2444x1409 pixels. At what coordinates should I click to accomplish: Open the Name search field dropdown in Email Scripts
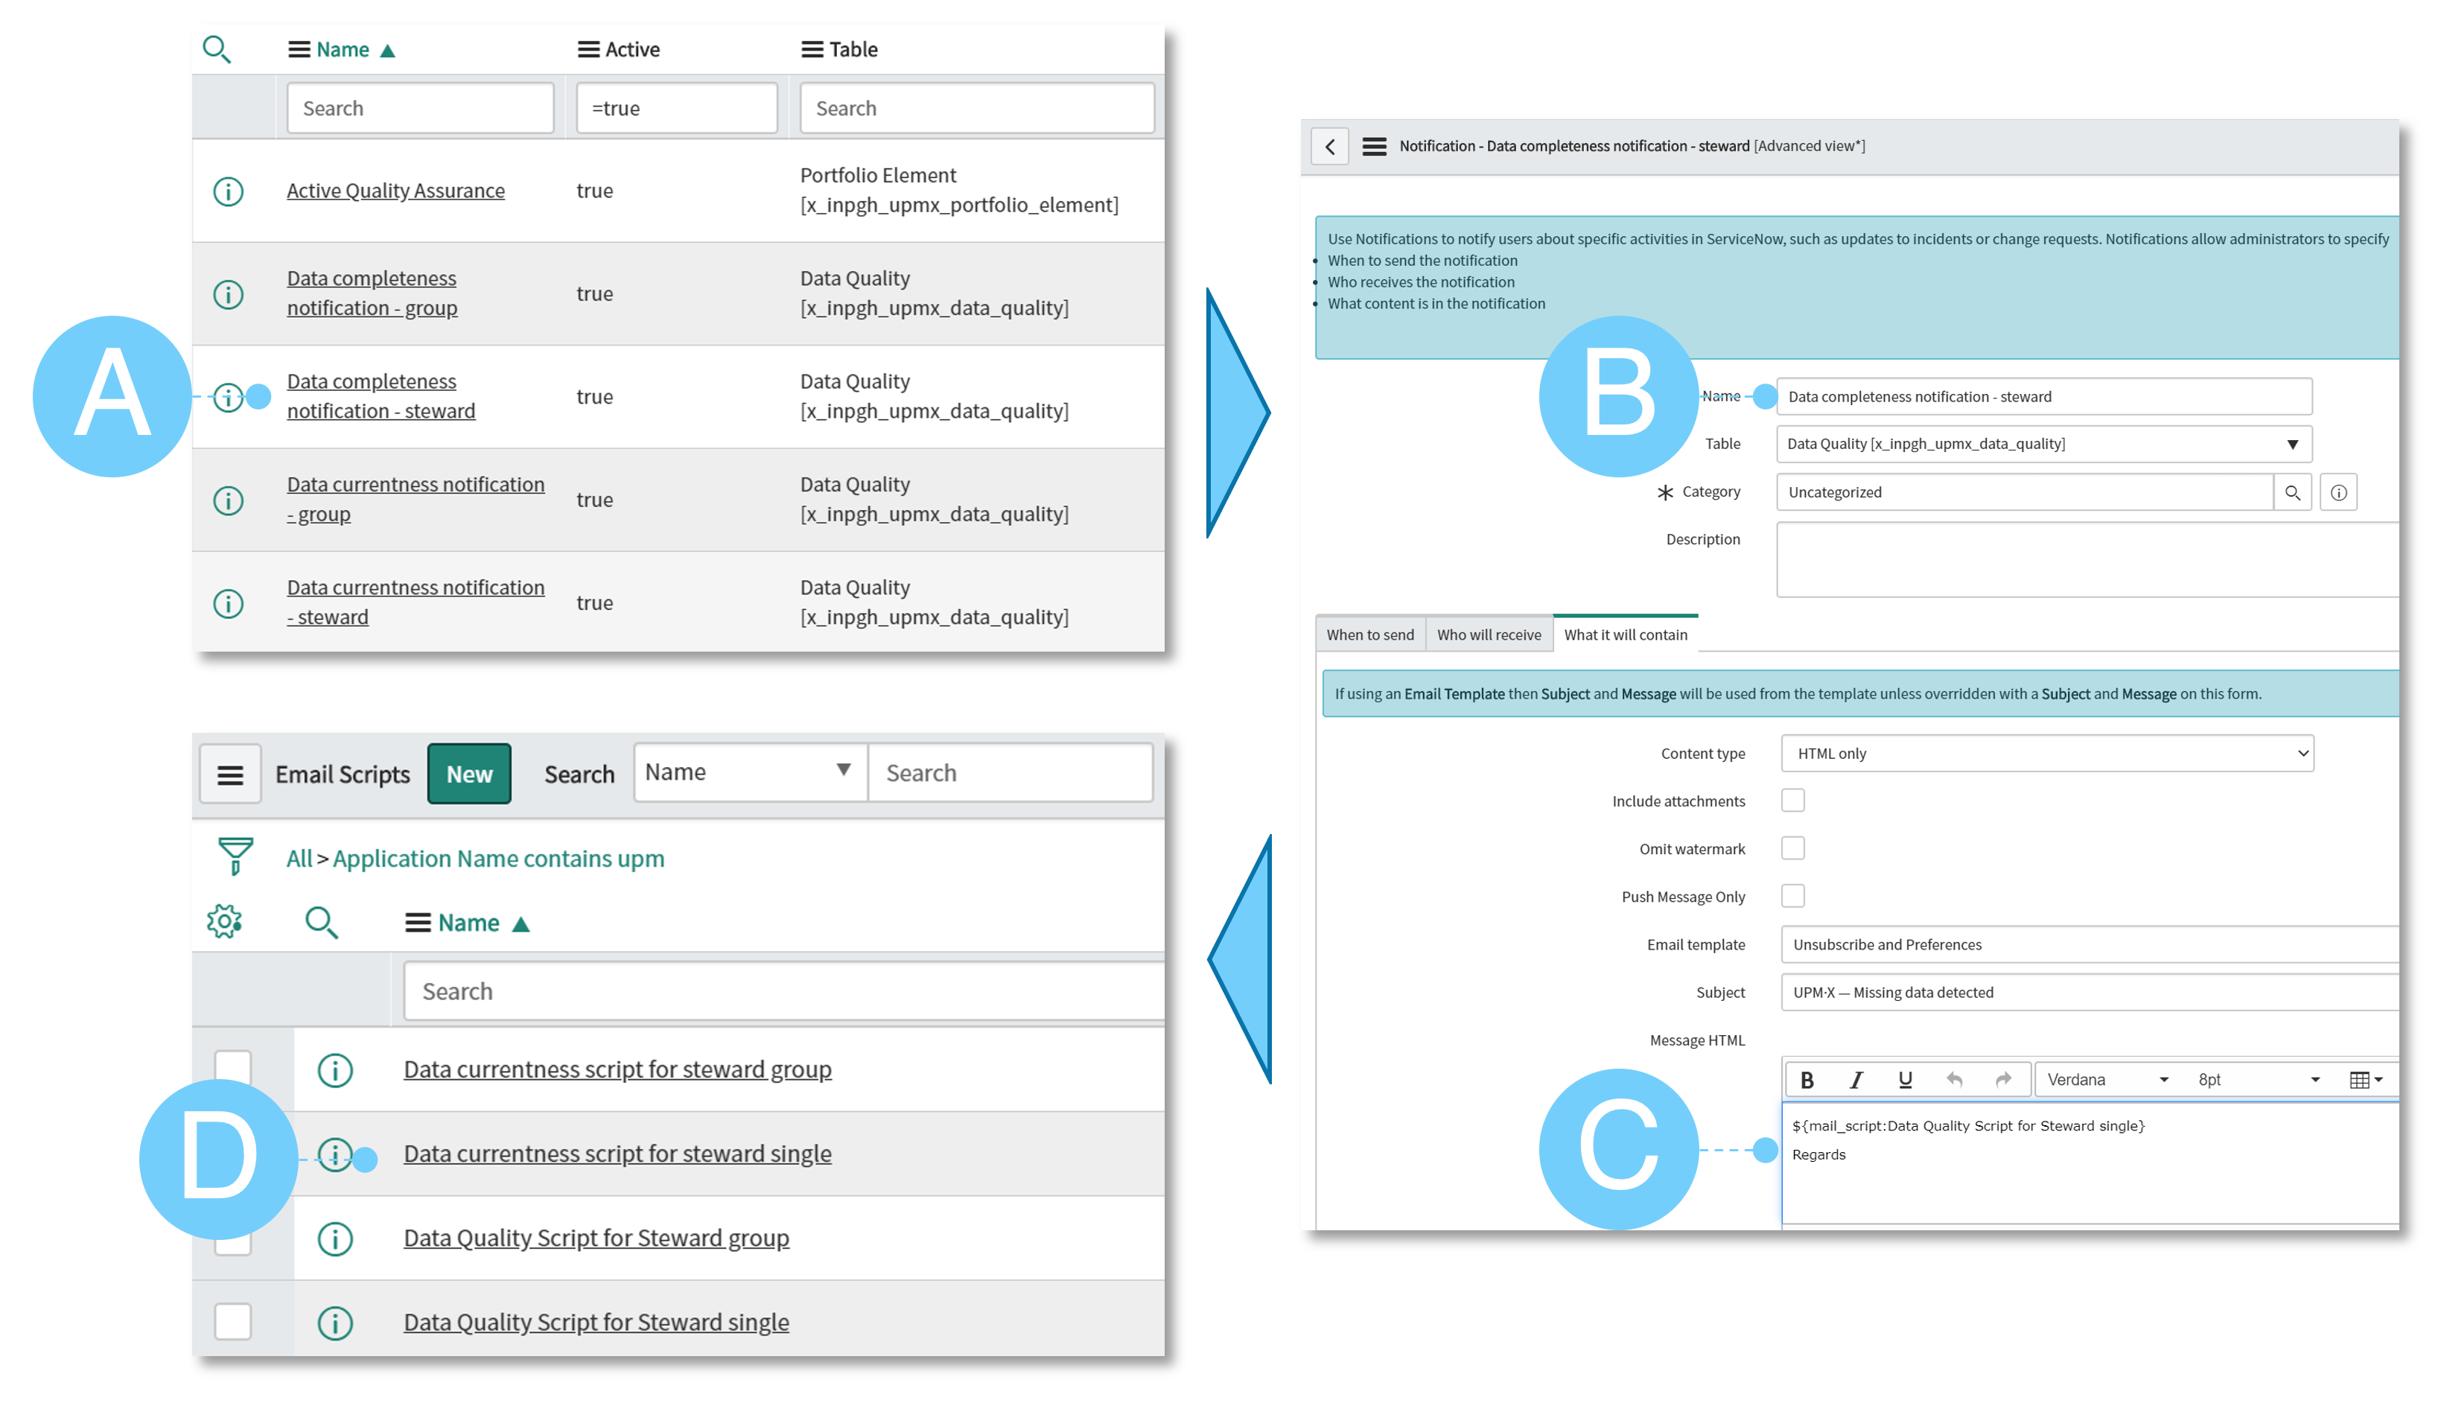click(x=749, y=772)
